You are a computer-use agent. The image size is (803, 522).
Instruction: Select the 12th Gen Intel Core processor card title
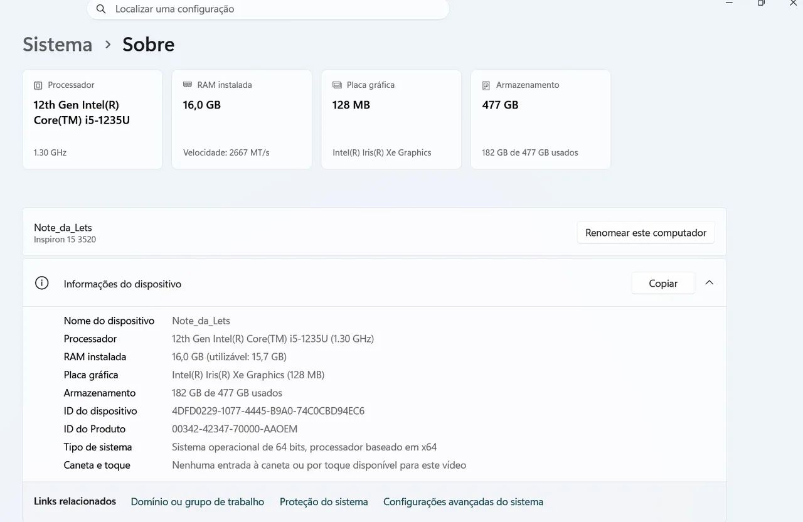pyautogui.click(x=82, y=112)
